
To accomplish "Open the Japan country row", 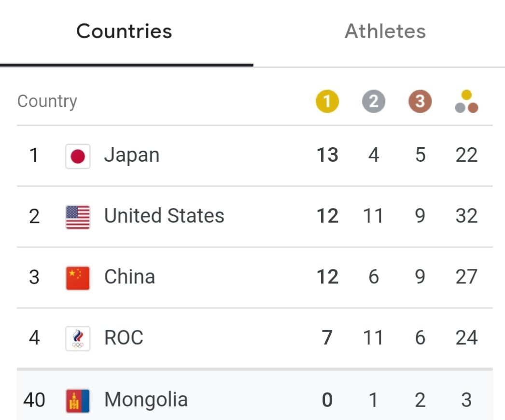I will point(255,155).
